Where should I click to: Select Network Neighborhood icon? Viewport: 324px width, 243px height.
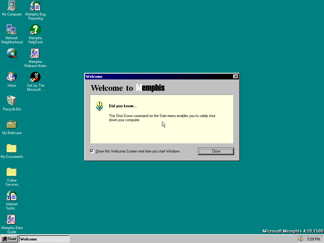[x=12, y=30]
